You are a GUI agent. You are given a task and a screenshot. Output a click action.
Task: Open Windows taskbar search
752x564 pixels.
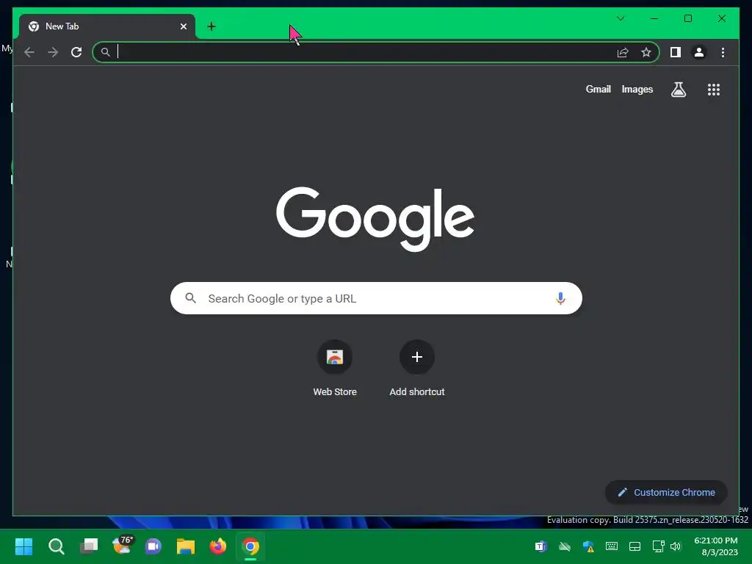click(x=56, y=546)
